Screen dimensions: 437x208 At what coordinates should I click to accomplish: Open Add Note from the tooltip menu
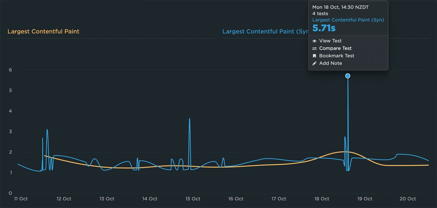click(x=330, y=63)
